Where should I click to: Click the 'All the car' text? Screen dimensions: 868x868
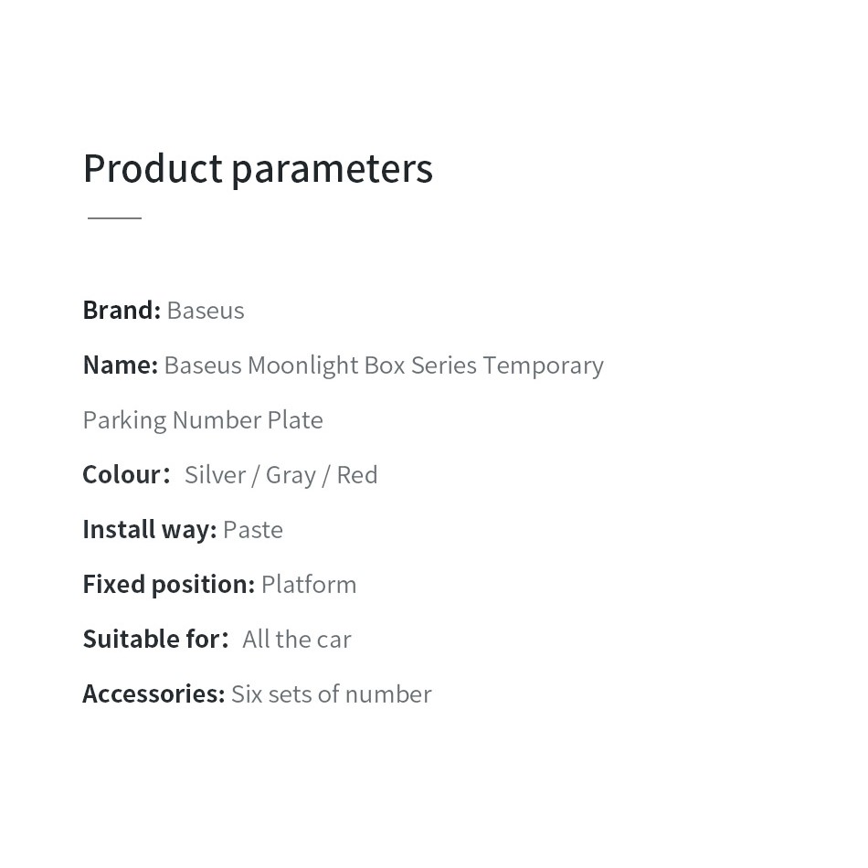click(297, 639)
